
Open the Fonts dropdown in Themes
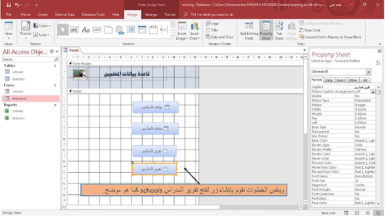(x=42, y=35)
